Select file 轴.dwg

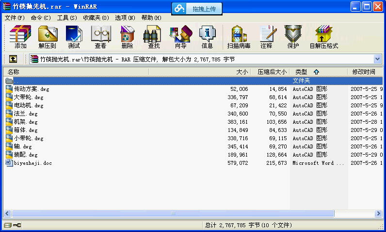coord(23,146)
